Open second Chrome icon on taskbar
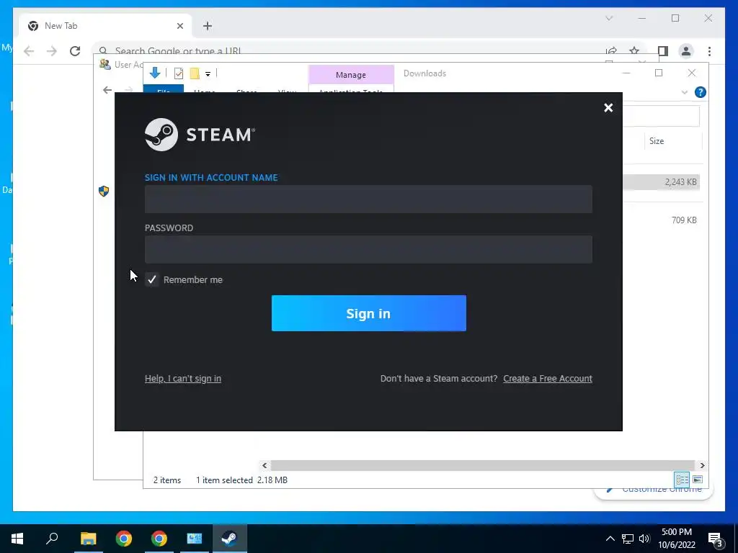Screen dimensions: 738x553 click(159, 539)
